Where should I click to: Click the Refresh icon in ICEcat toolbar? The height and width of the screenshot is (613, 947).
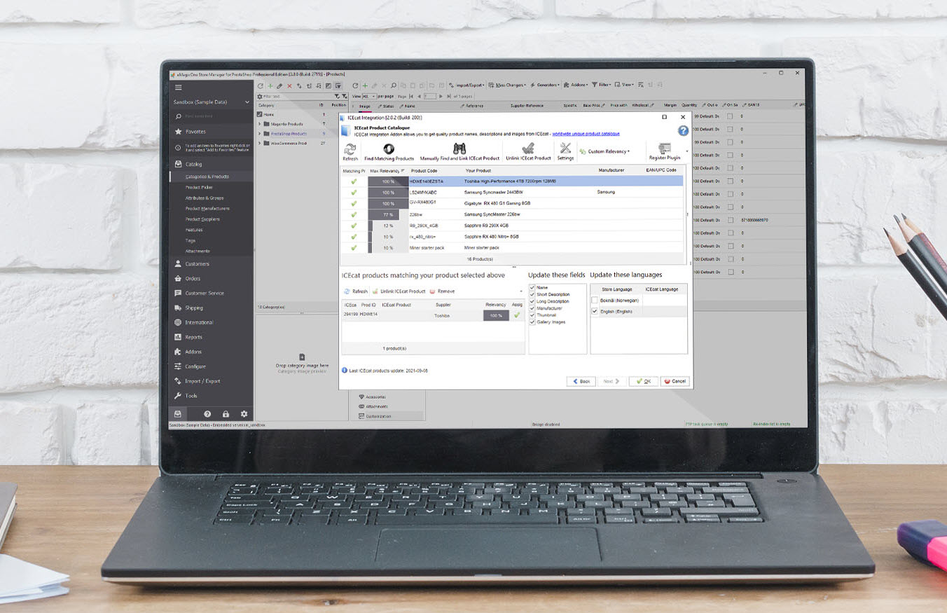pos(350,149)
